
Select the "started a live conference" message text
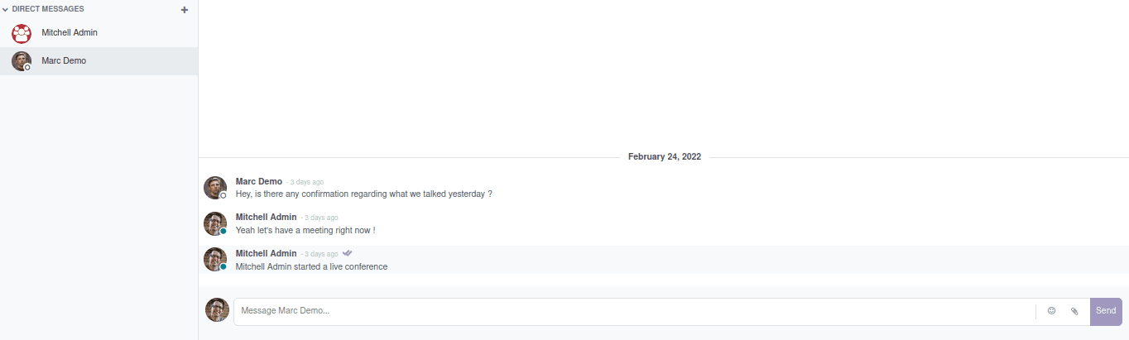311,266
